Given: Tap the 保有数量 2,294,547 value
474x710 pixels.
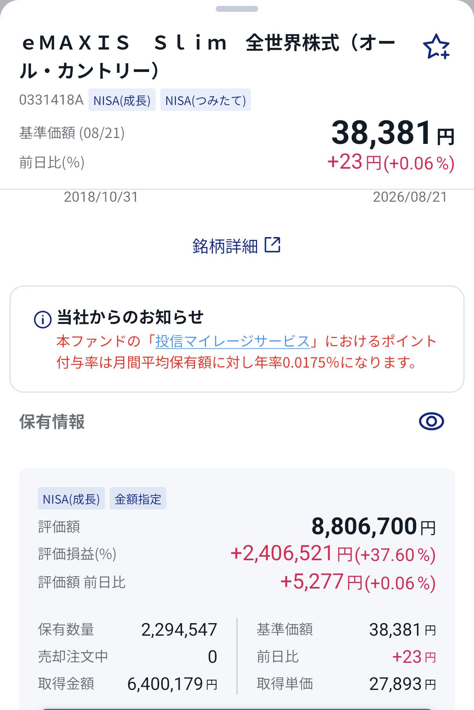Looking at the screenshot, I should pos(179,630).
